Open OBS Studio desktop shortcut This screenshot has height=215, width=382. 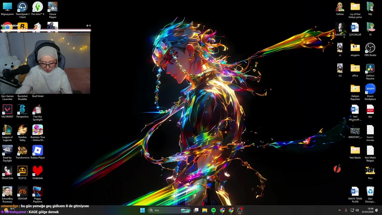pos(370,50)
